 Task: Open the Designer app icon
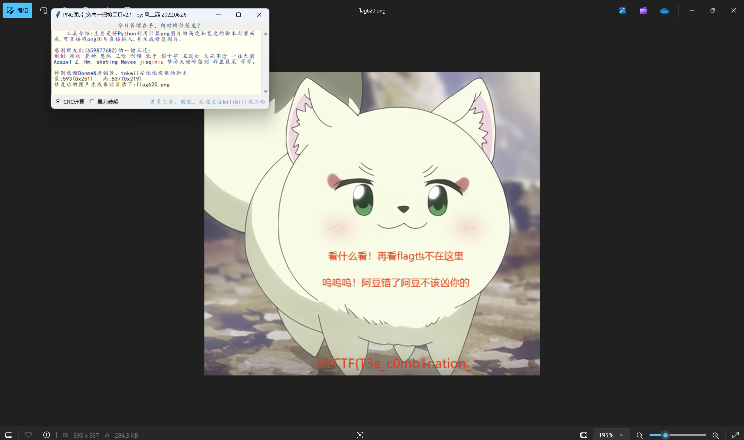[x=622, y=10]
